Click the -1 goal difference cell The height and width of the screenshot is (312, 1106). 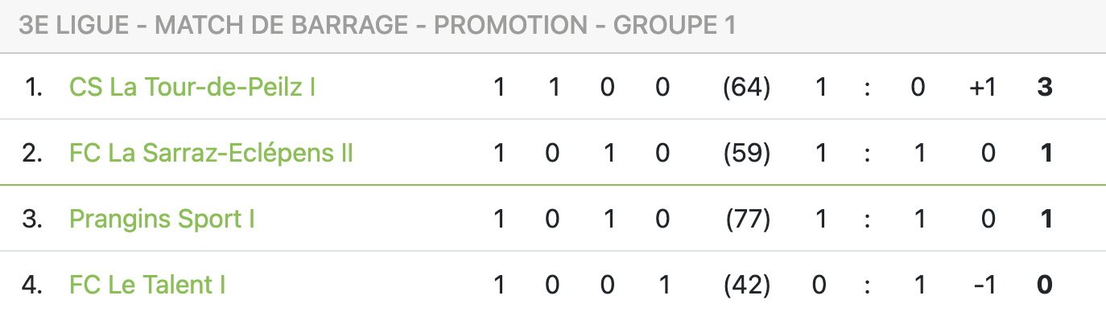point(984,285)
